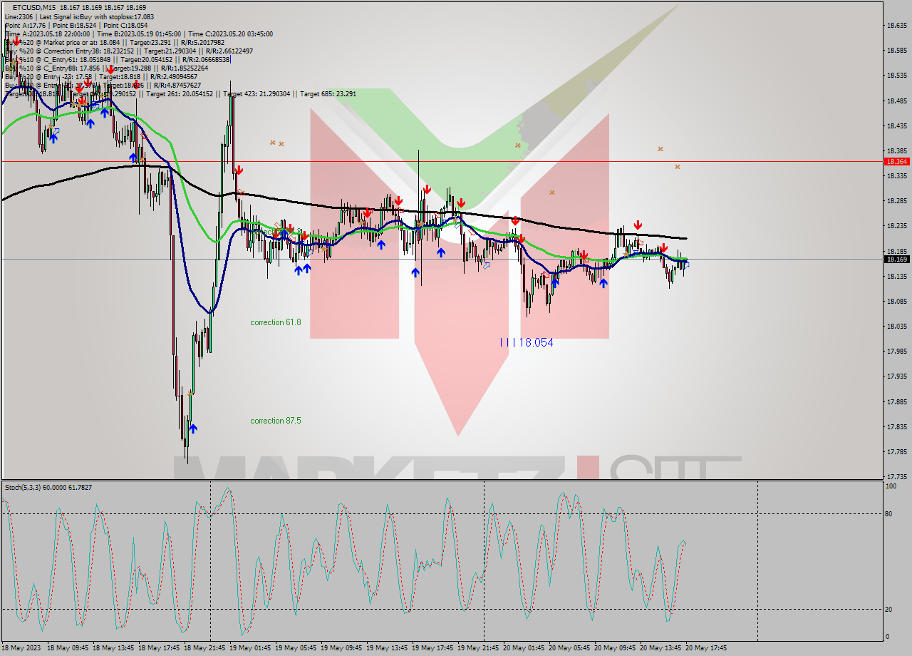This screenshot has height=656, width=912.
Task: Click the 17.785 price axis value
Action: point(896,451)
